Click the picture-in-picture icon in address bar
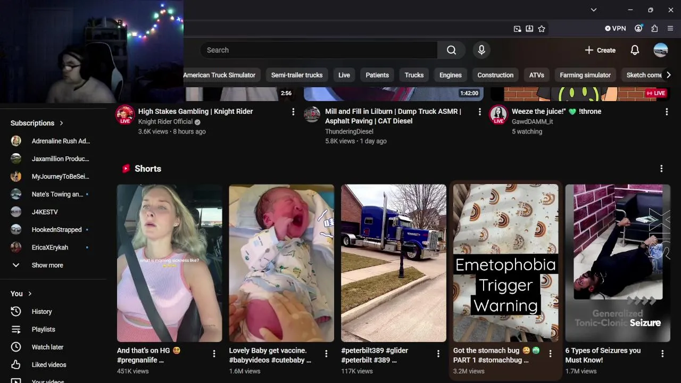The width and height of the screenshot is (681, 383). [517, 29]
